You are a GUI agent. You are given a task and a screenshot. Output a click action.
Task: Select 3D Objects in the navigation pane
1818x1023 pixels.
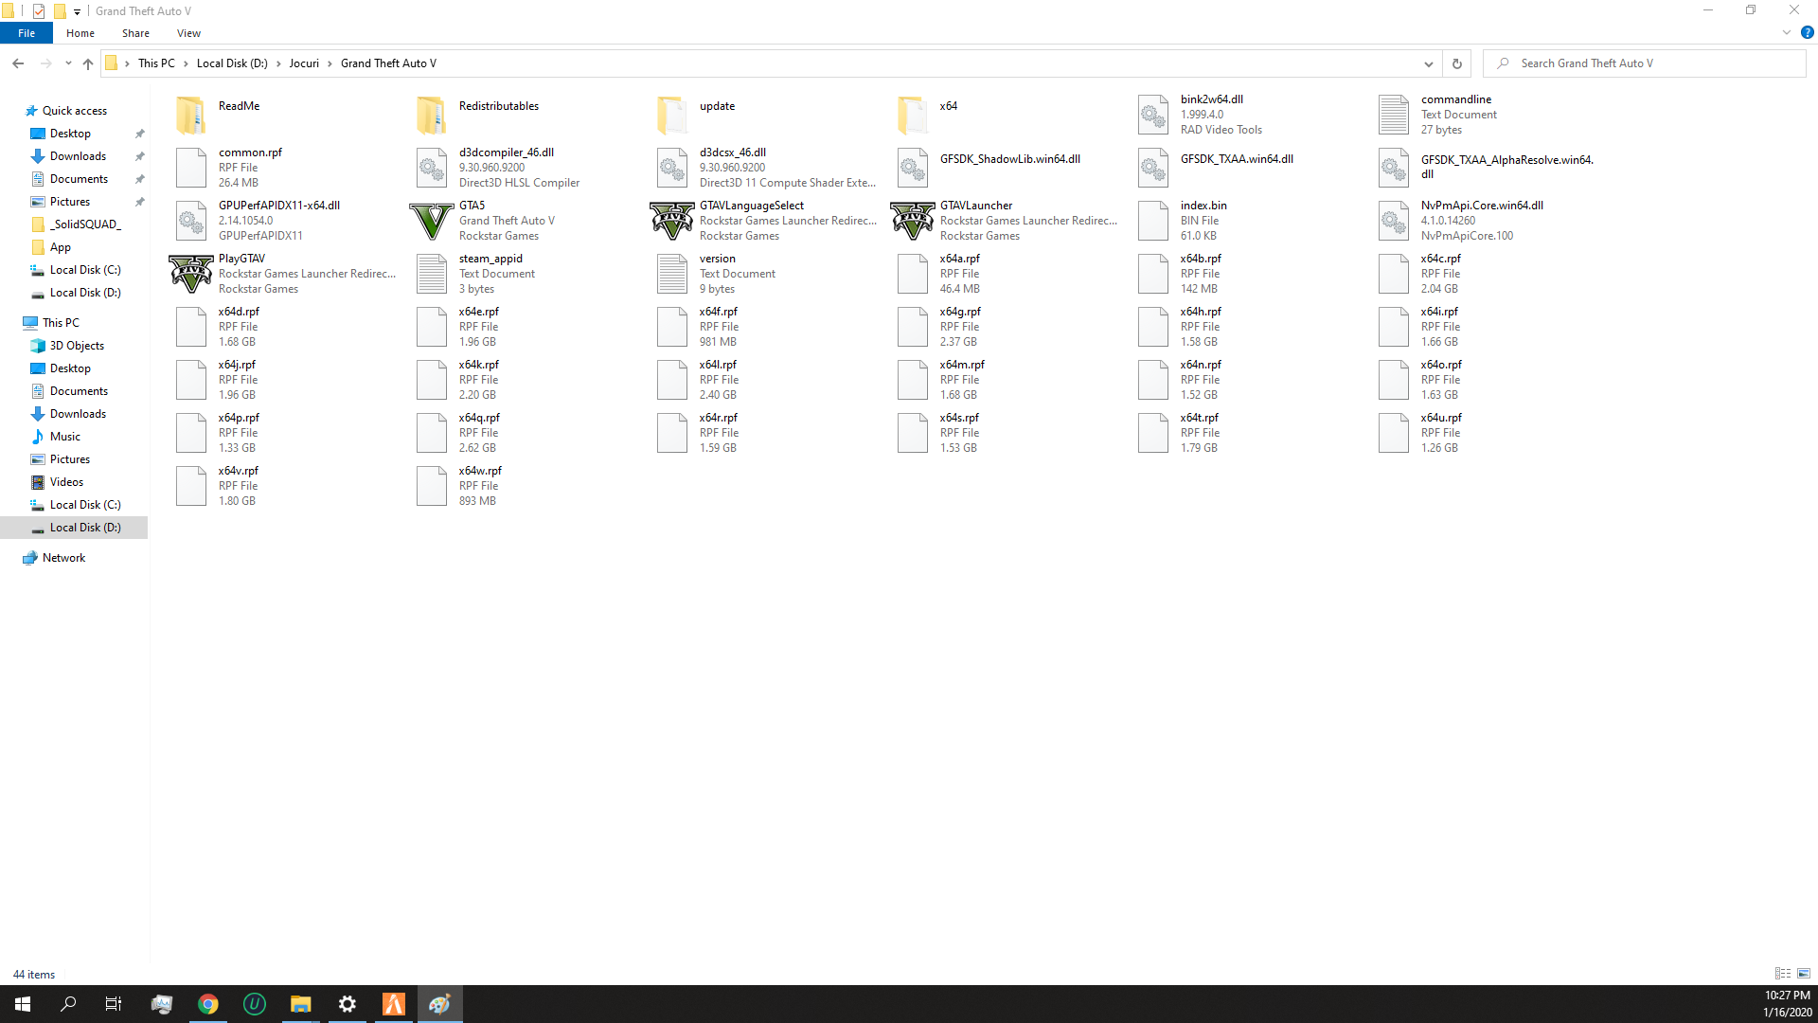77,346
